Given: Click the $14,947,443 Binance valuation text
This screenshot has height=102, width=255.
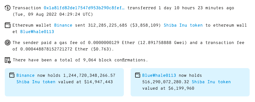Looking at the screenshot, I should click(98, 82).
